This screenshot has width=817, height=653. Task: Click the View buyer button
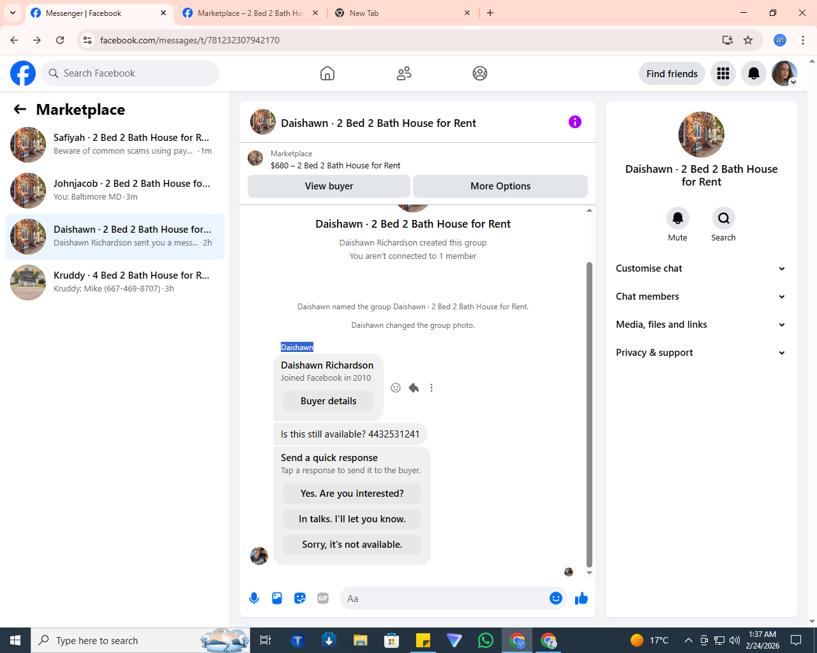tap(329, 186)
